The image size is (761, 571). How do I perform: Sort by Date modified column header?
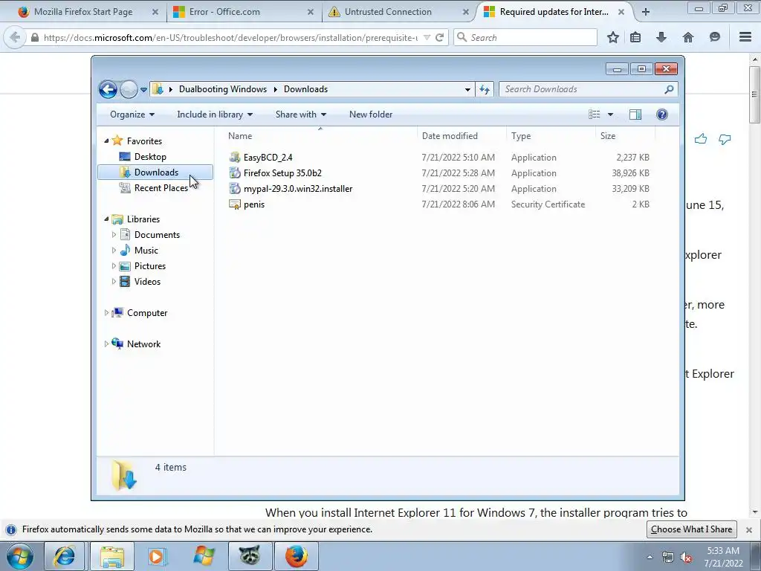tap(462, 136)
